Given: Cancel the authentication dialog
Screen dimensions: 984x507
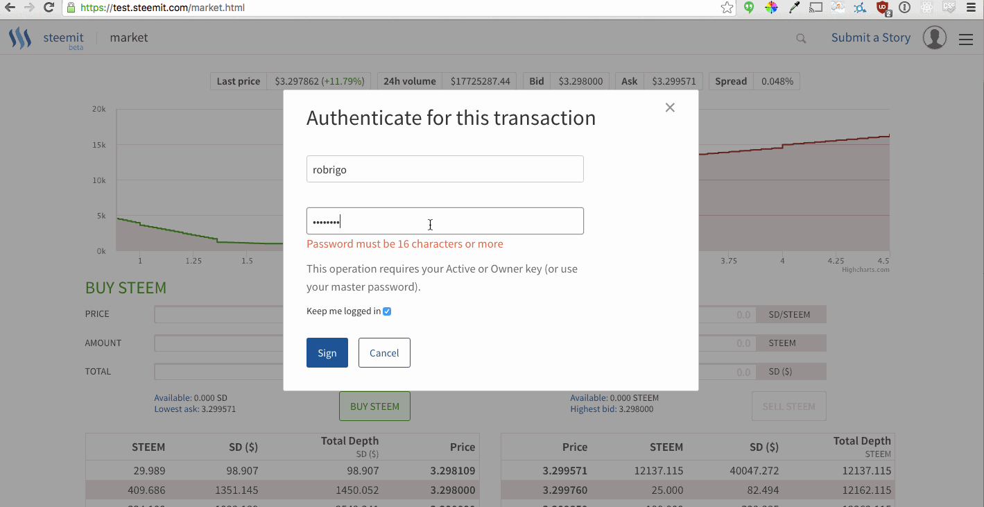Looking at the screenshot, I should [x=384, y=353].
